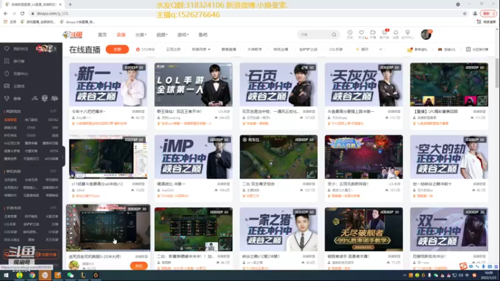The width and height of the screenshot is (500, 281).
Task: Open the 分类 dropdown in top navigation
Action: coord(141,35)
